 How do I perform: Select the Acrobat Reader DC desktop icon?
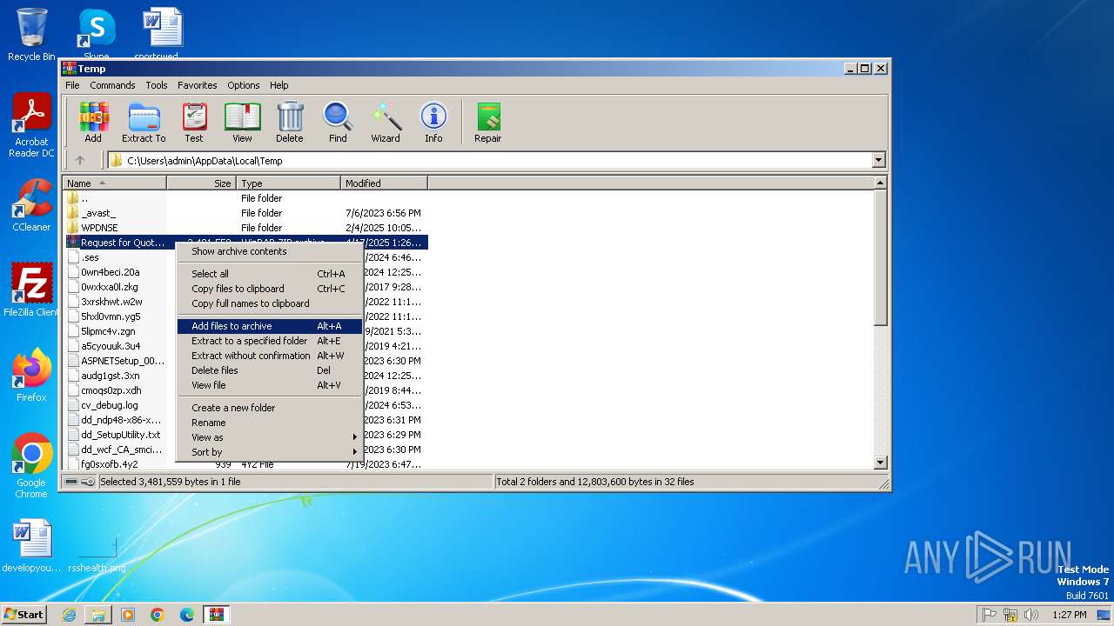point(31,126)
